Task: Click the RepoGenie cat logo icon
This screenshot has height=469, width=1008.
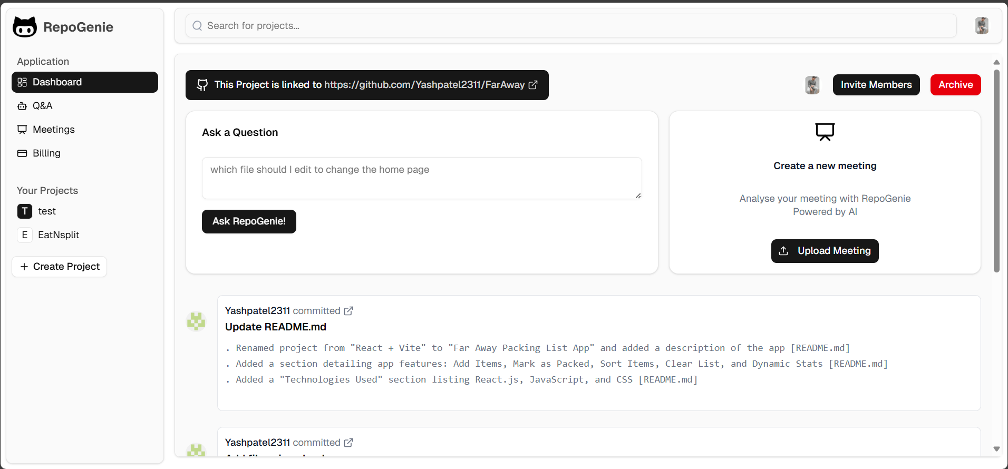Action: [x=25, y=27]
